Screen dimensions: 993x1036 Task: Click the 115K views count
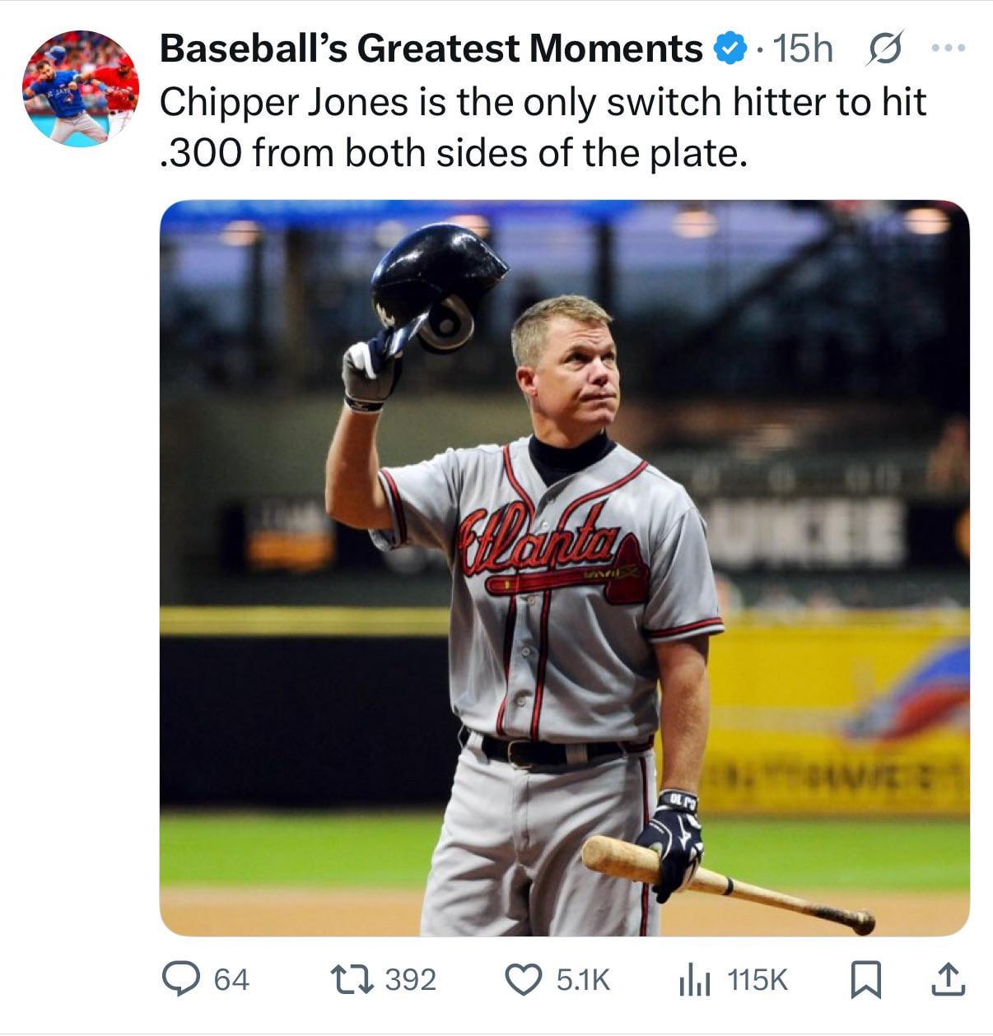point(758,979)
